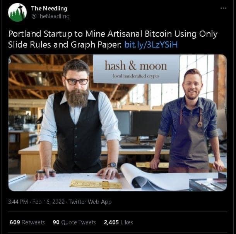Click The Needling display name
Viewport: 236px width, 234px height.
pos(49,9)
